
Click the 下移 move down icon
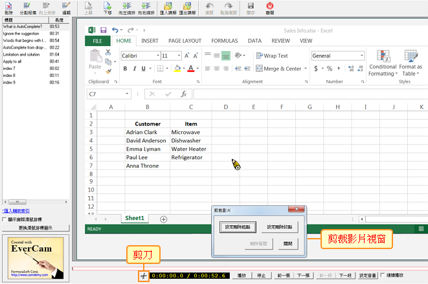(x=107, y=6)
